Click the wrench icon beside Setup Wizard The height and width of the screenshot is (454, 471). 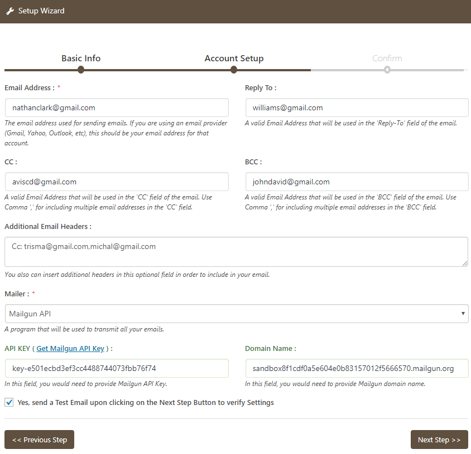point(10,11)
